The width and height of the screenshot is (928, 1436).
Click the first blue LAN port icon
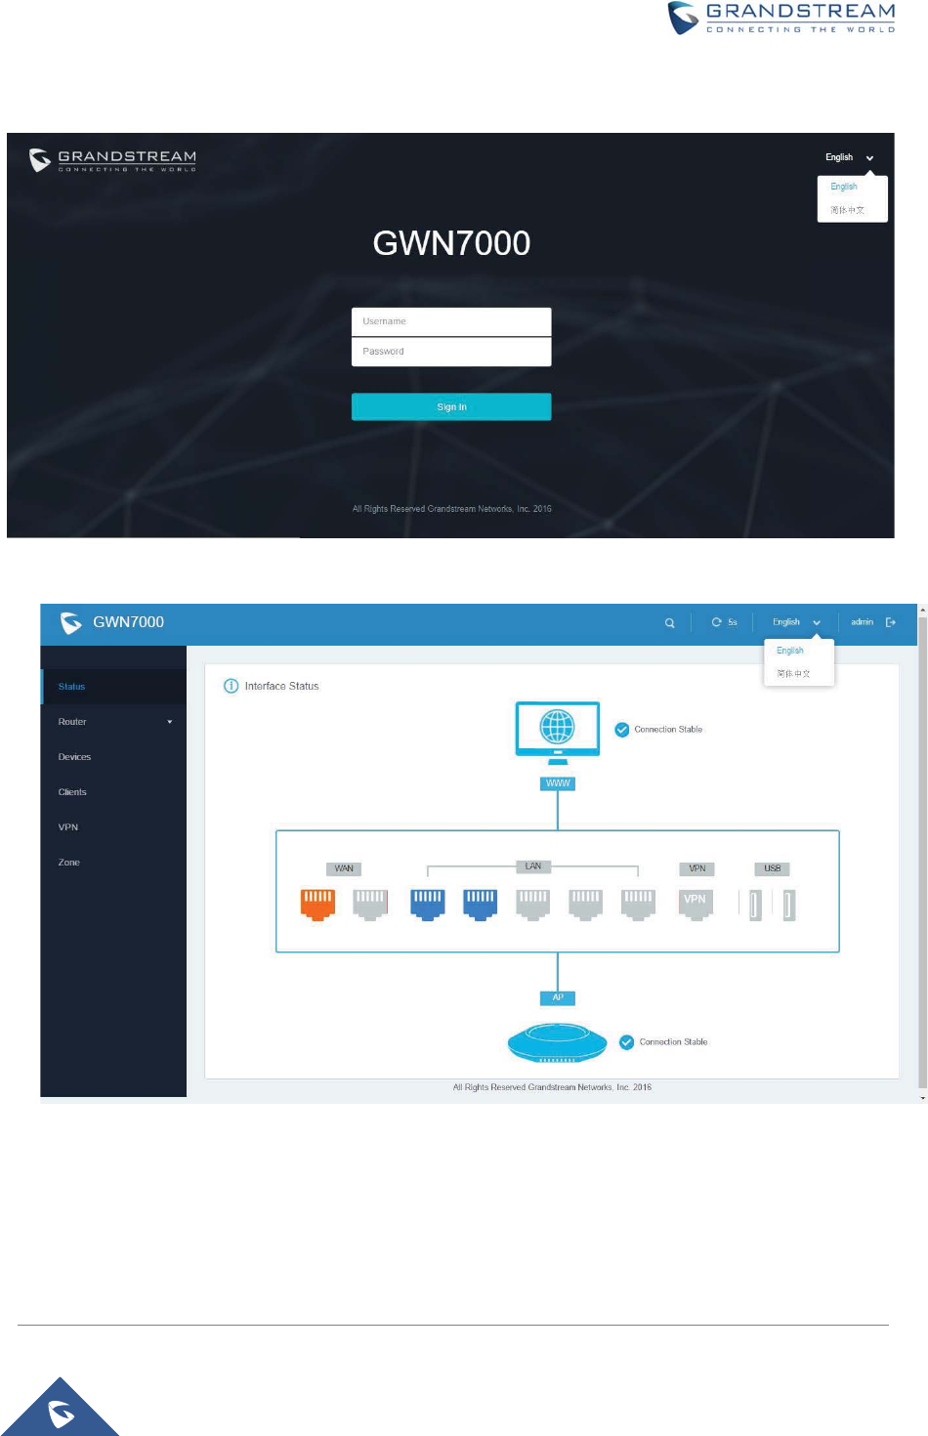[x=428, y=905]
